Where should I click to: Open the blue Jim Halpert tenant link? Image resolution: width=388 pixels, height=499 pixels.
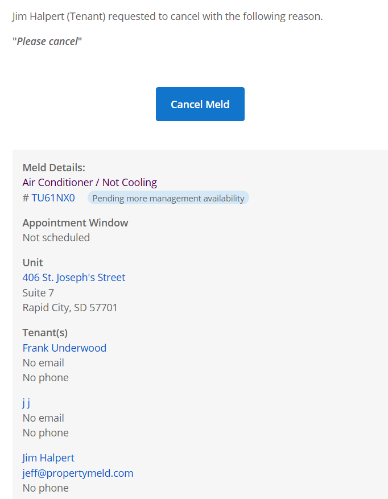48,457
